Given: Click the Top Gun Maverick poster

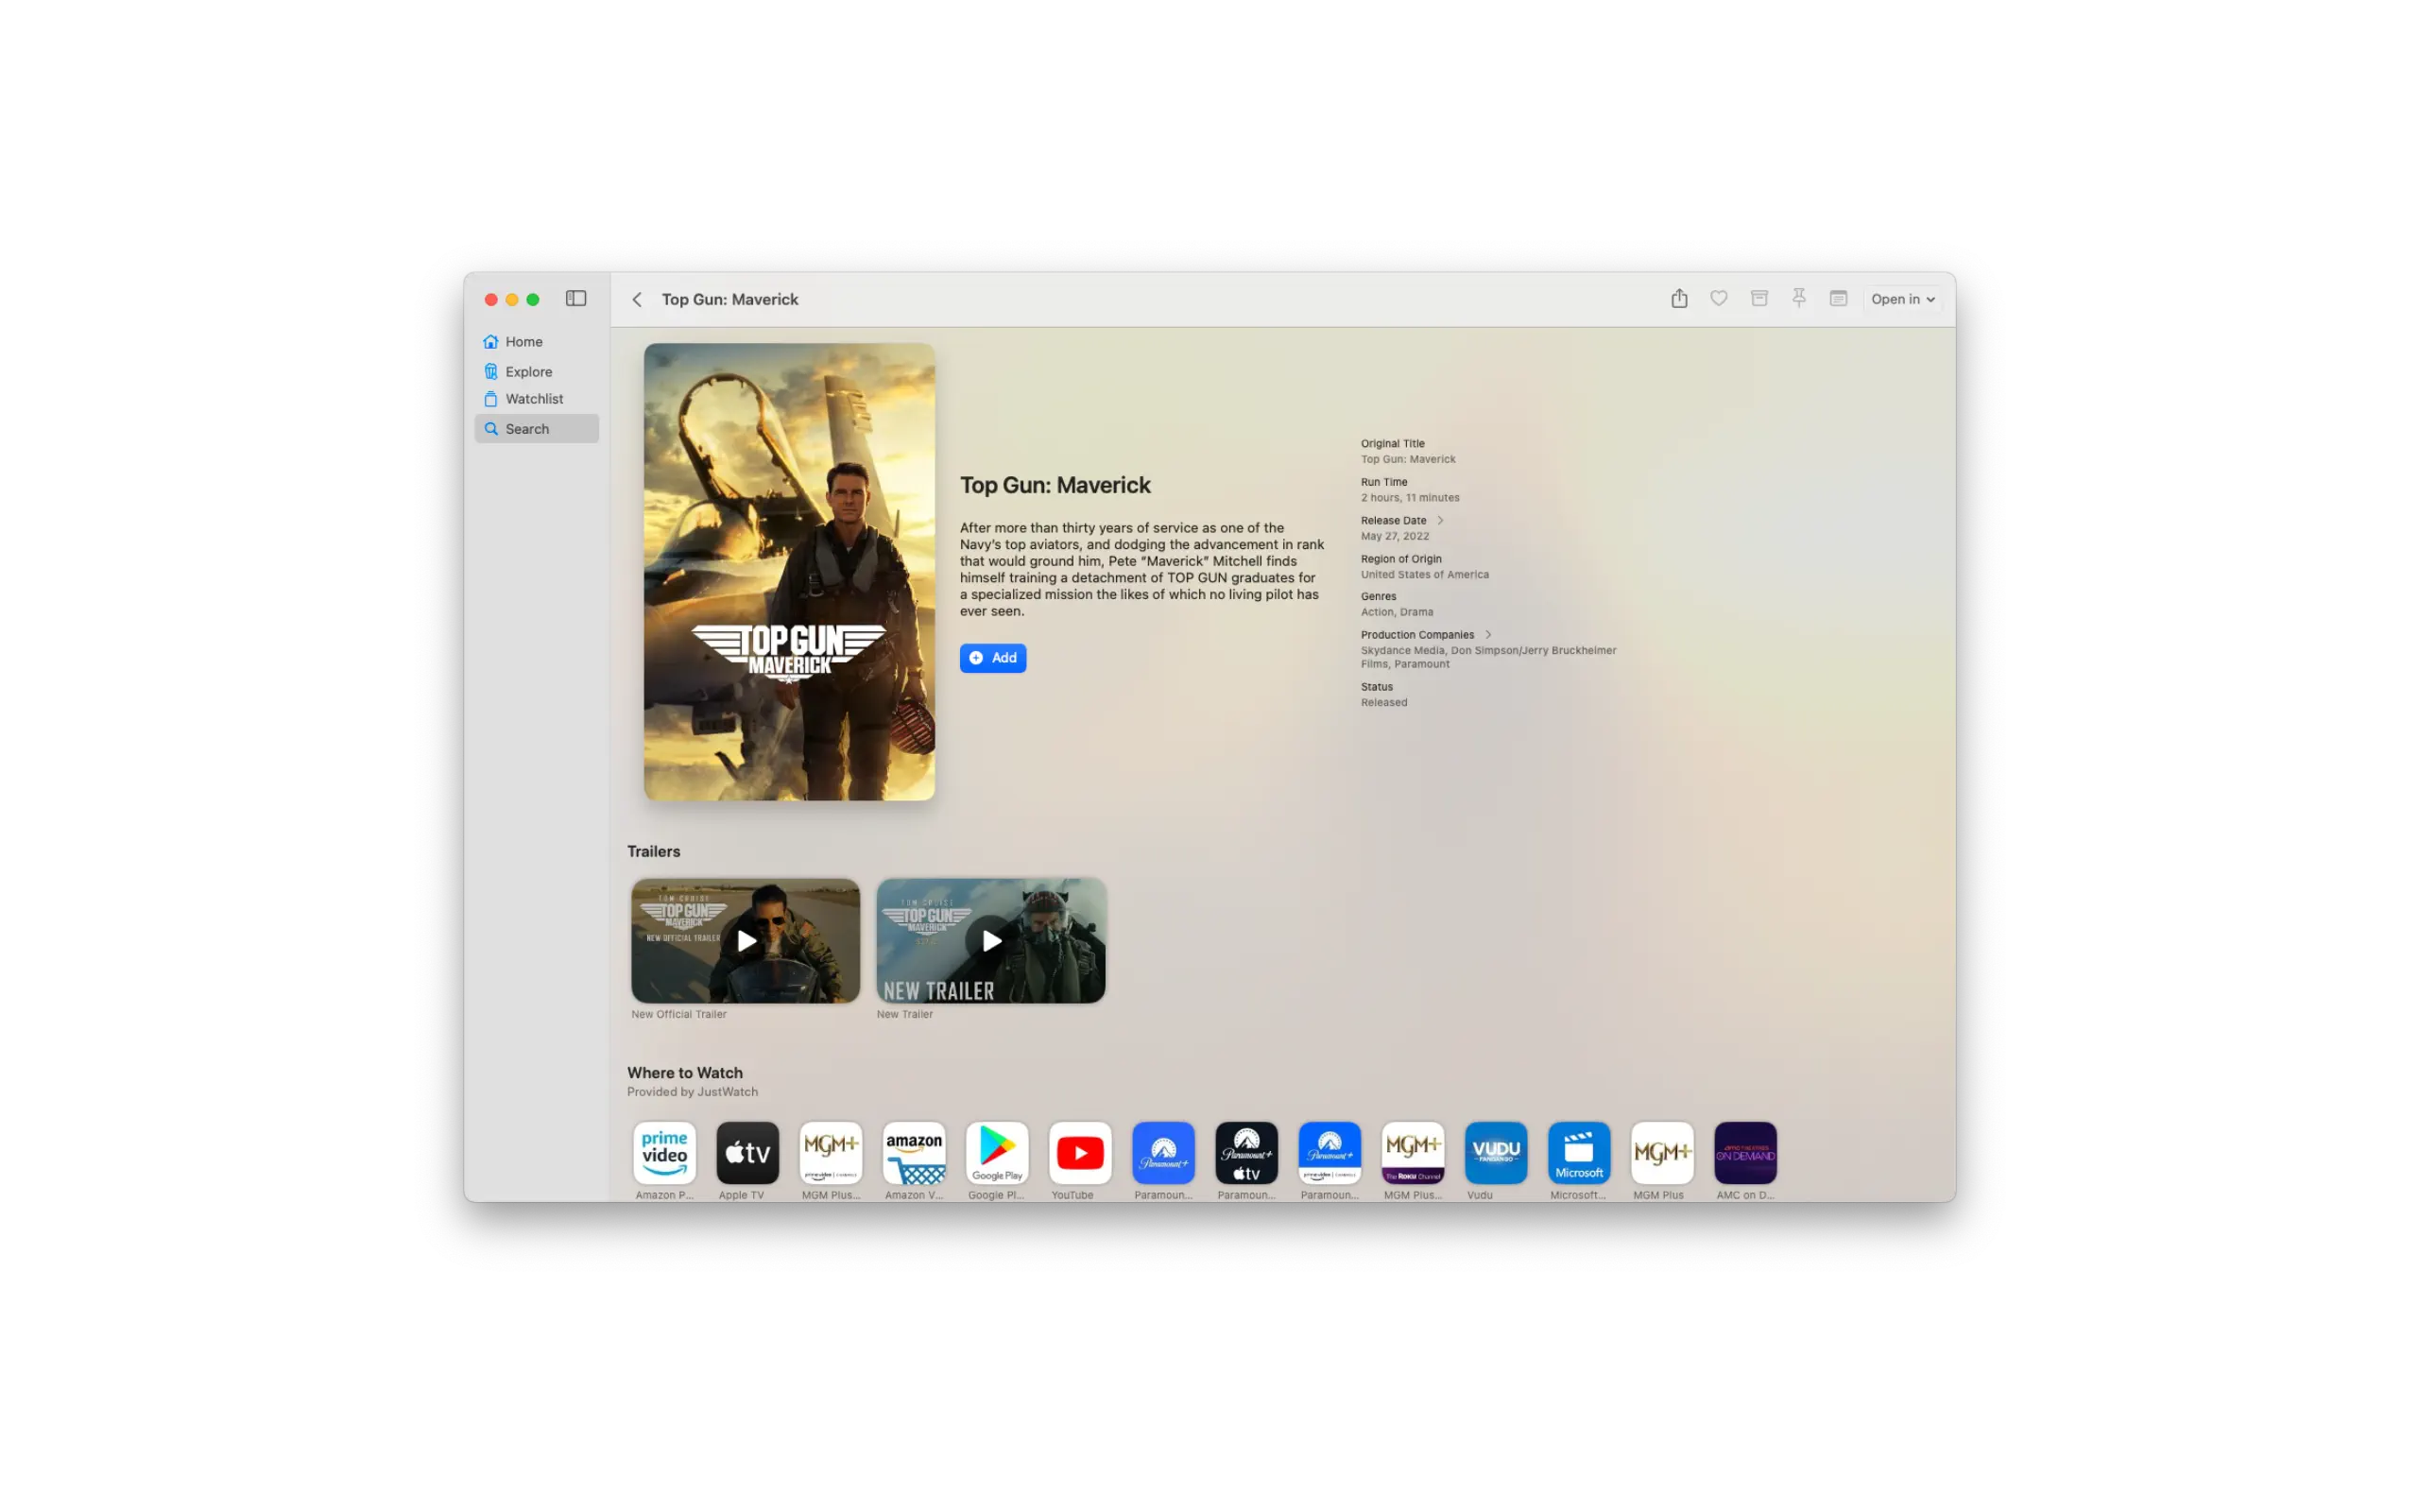Looking at the screenshot, I should click(x=789, y=572).
